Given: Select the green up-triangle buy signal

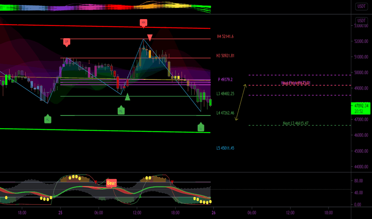Looking at the screenshot, I should tap(127, 97).
